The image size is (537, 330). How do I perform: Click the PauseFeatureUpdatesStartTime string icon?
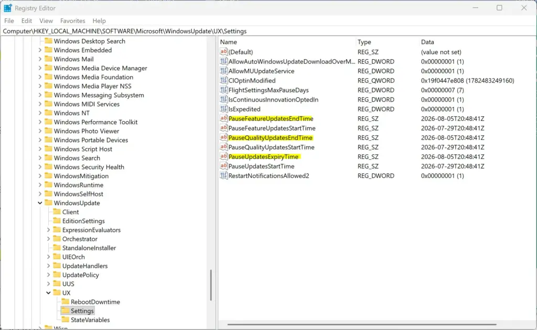pos(223,128)
